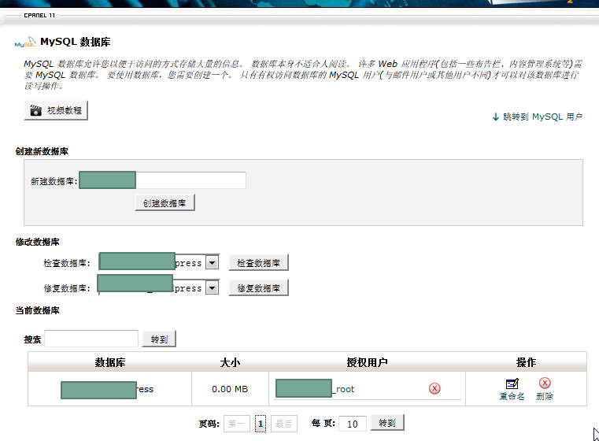Click the 转到 button next to search
The image size is (599, 441).
159,339
